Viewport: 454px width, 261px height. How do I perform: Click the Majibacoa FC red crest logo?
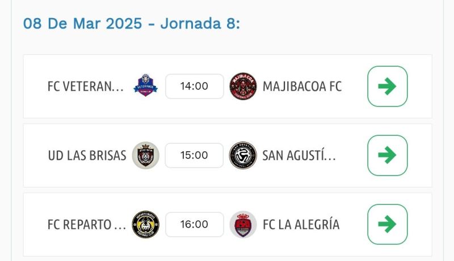(243, 87)
